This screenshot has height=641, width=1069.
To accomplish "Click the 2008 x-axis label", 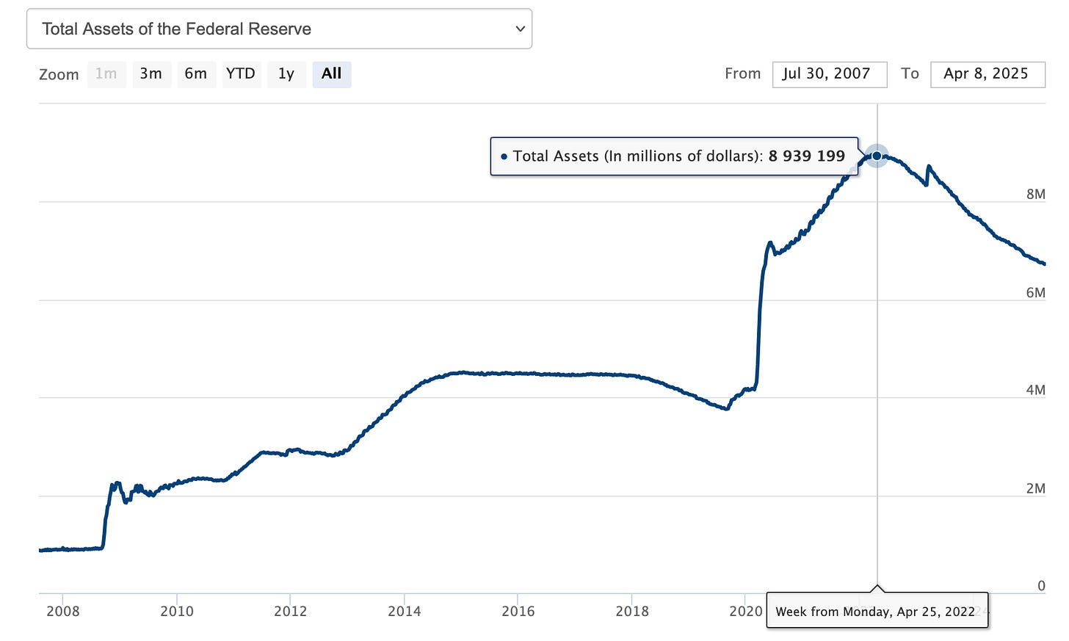I will [x=63, y=611].
